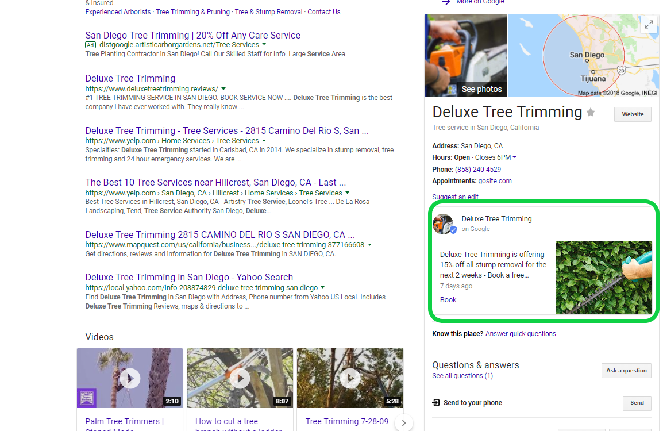Play the Palm Tree Trimmers video

(130, 378)
